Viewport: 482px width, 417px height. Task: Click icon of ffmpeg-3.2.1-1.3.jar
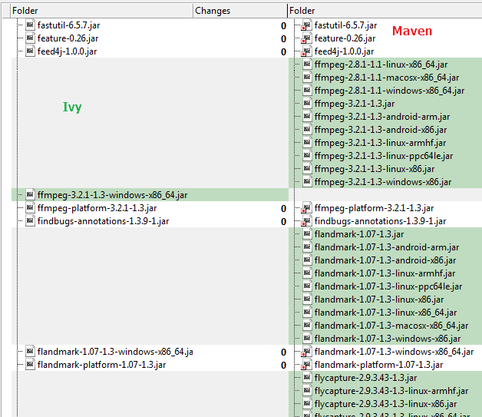(x=307, y=104)
